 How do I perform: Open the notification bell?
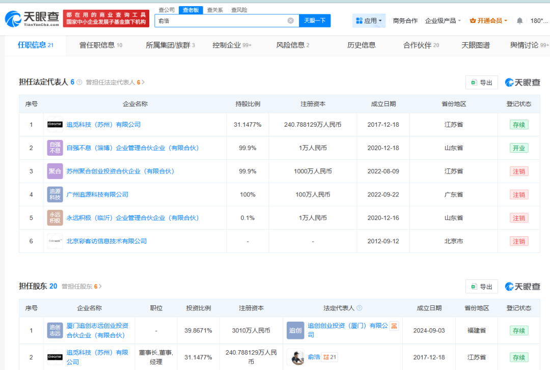click(519, 21)
